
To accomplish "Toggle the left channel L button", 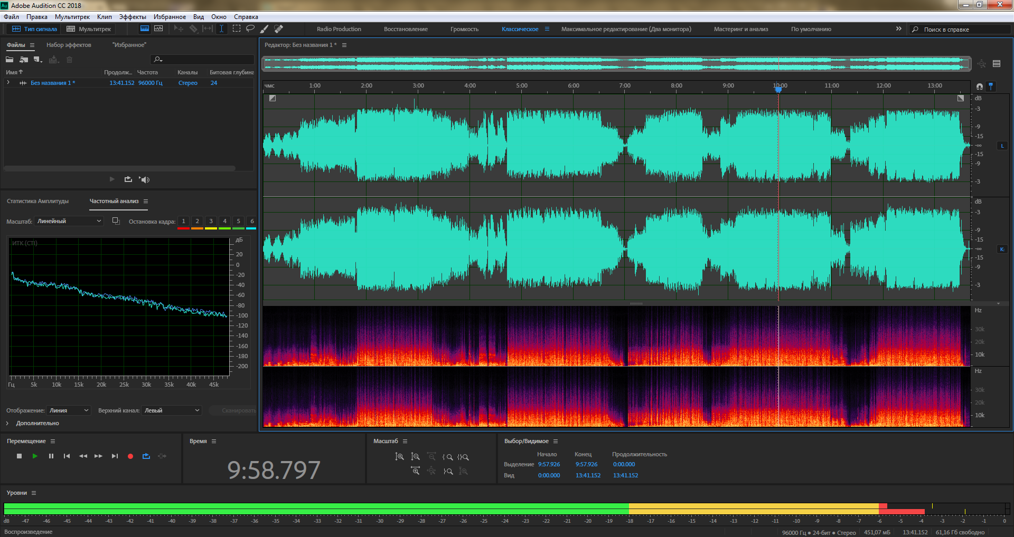I will pos(1002,146).
